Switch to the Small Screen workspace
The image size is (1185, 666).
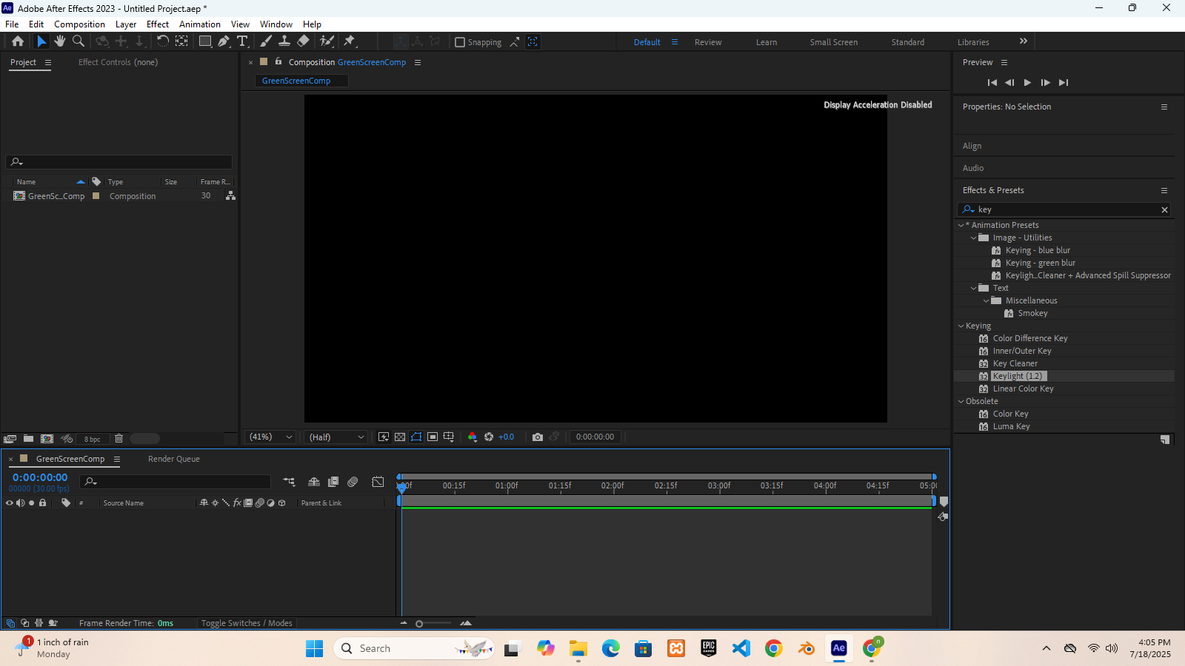(834, 42)
